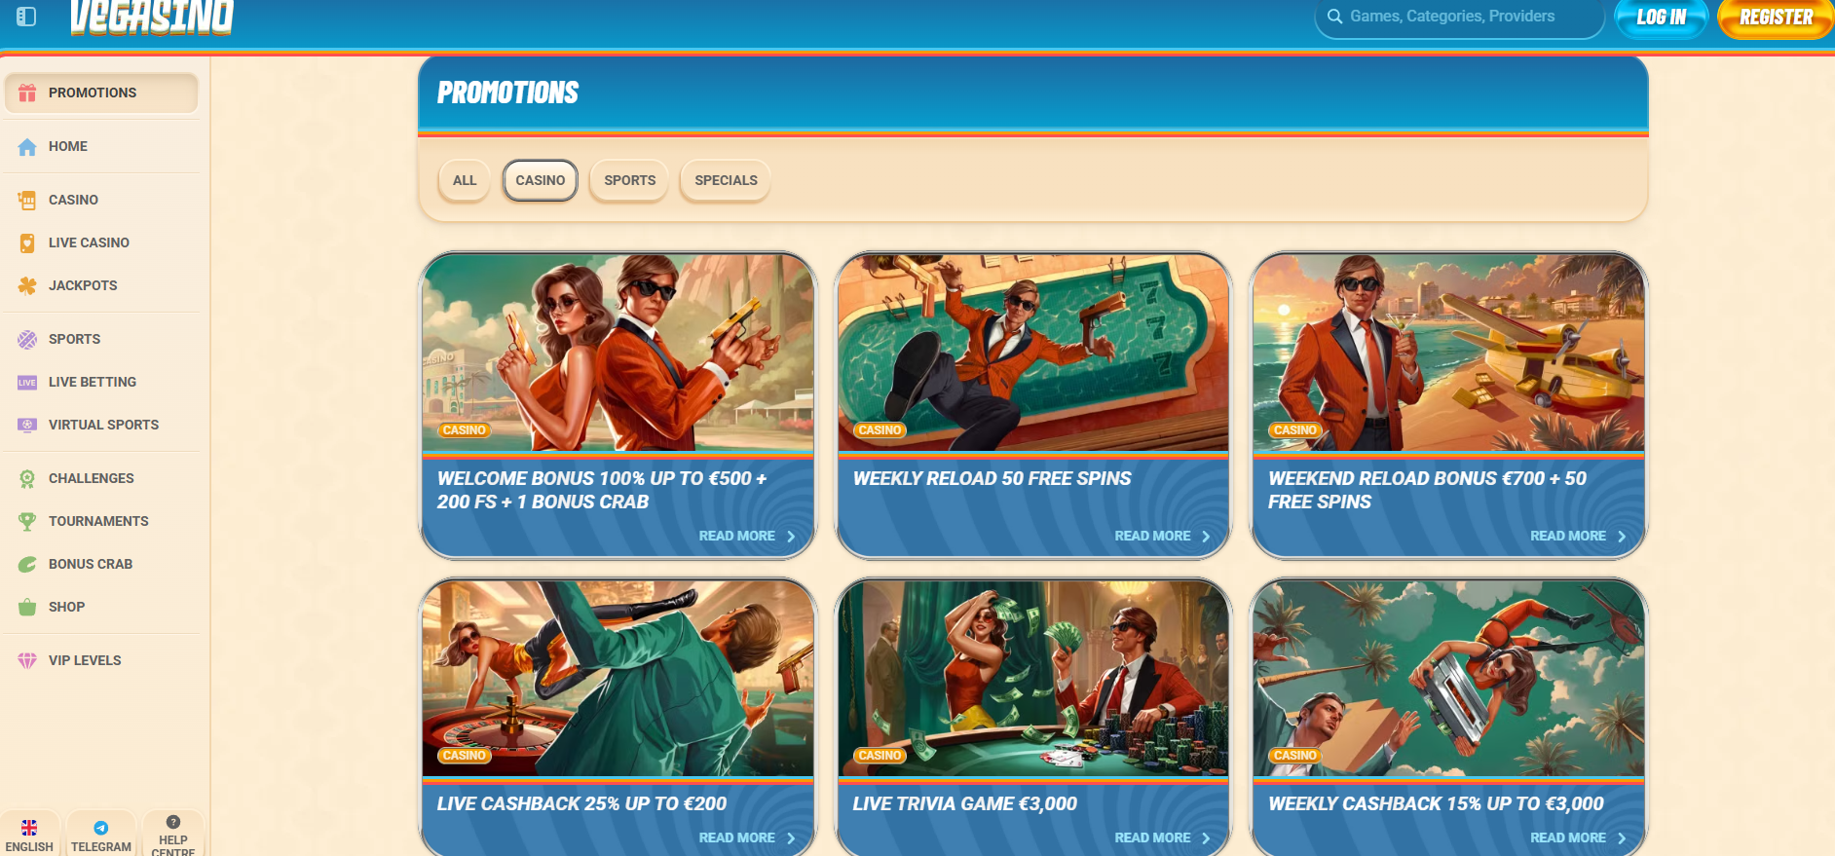Open Live Casino section
The image size is (1835, 856).
point(101,242)
